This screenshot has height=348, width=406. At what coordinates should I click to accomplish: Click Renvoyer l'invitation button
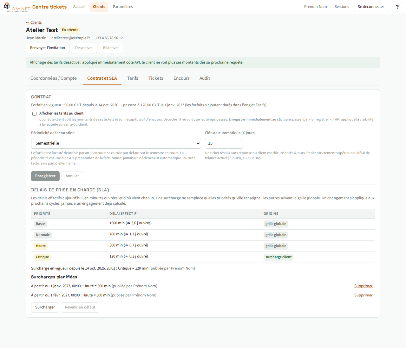[x=48, y=48]
